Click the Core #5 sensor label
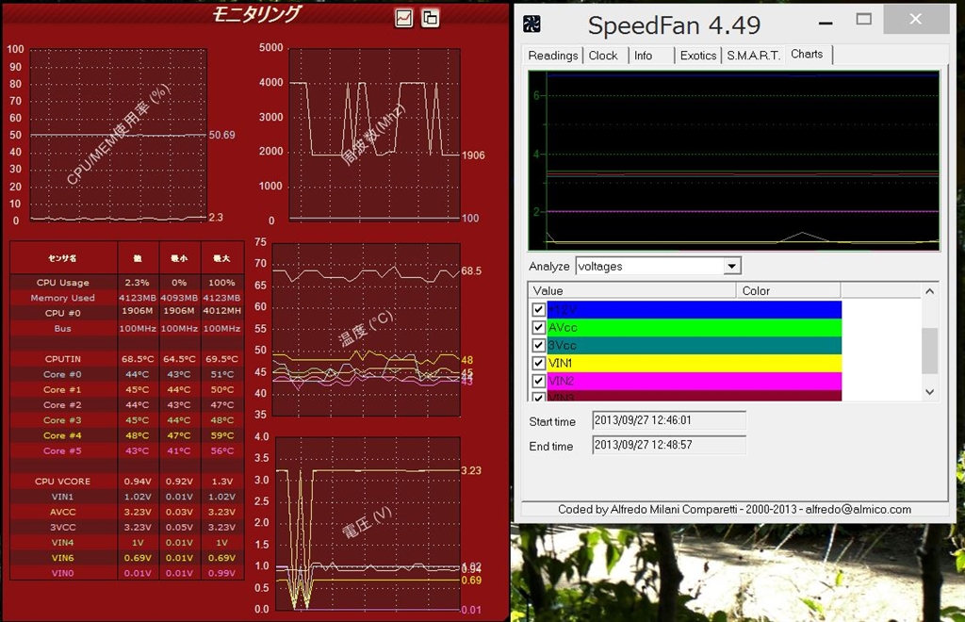The image size is (965, 622). (x=62, y=451)
